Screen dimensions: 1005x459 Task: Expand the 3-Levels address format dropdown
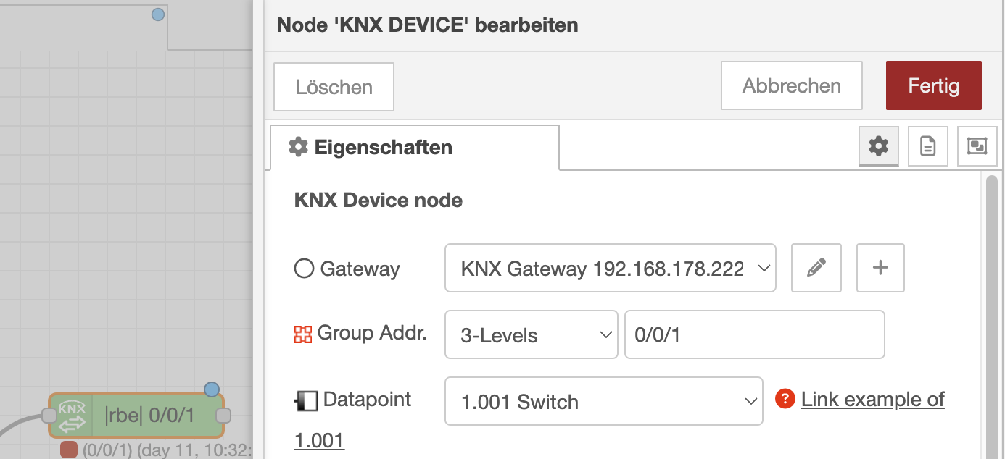(531, 334)
